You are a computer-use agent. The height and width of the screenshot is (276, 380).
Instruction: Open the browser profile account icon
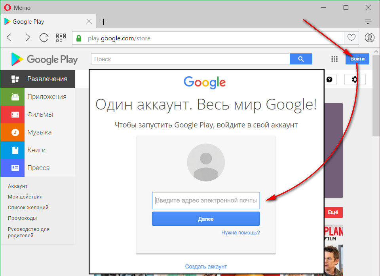[369, 38]
